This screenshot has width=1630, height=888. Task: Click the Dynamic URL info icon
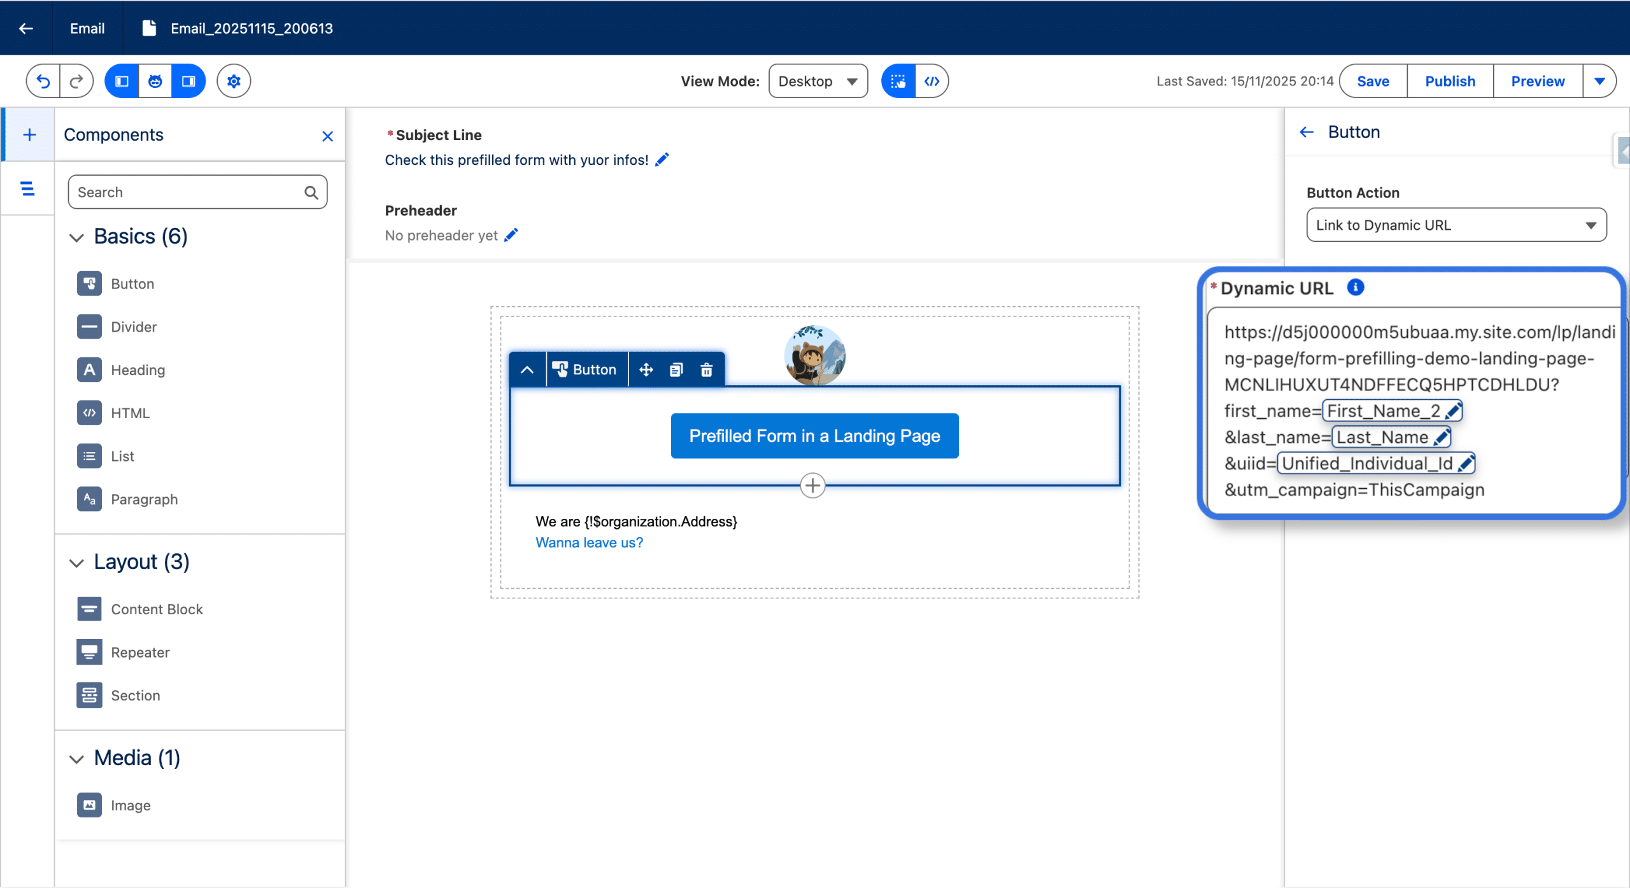(x=1356, y=288)
